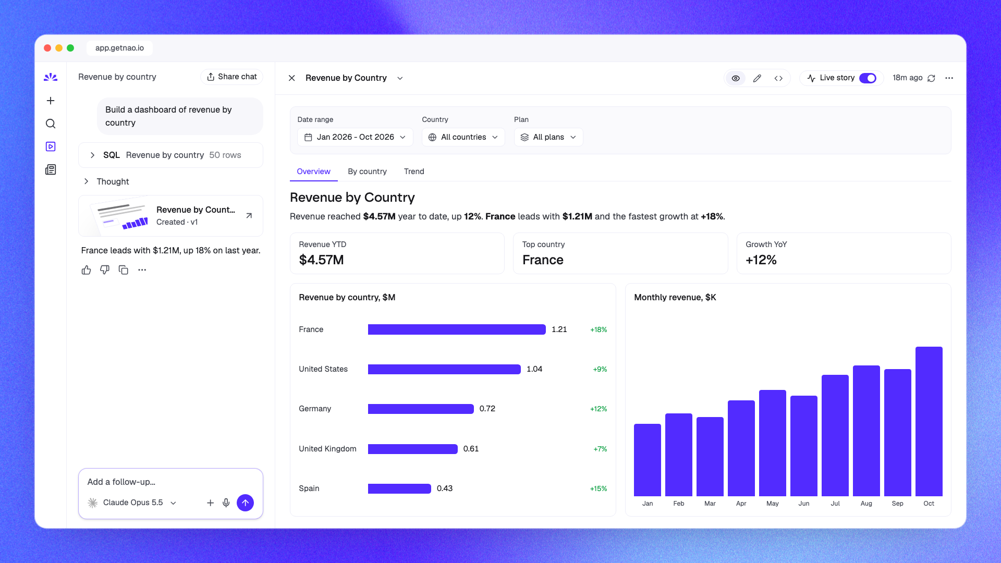Image resolution: width=1001 pixels, height=563 pixels.
Task: Switch to the Trend tab
Action: (414, 172)
